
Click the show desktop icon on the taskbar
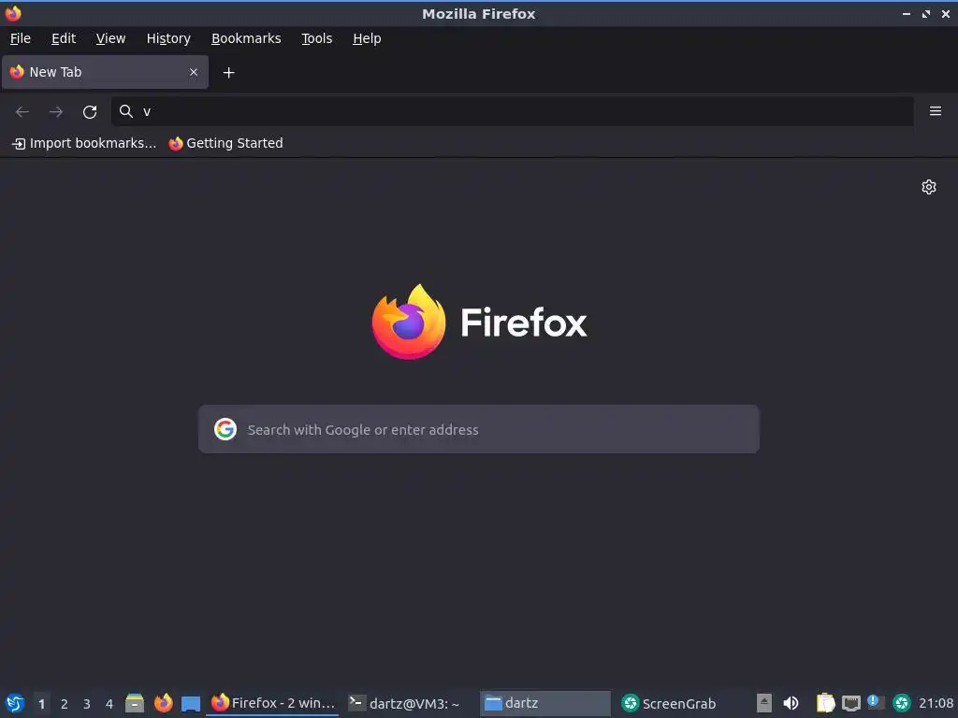pos(191,704)
